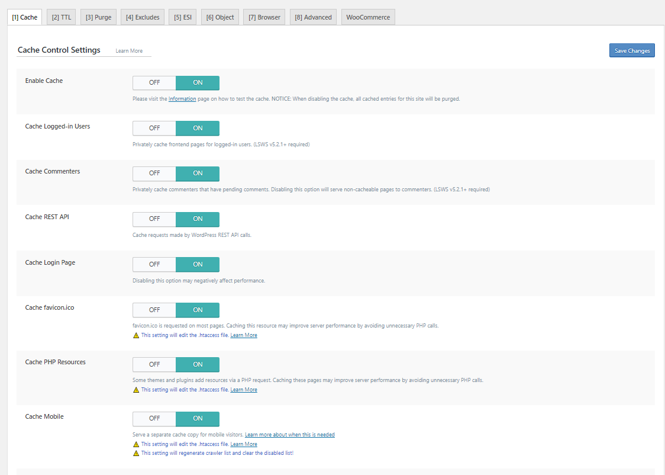Click warning icon under Cache PHP Resources
Image resolution: width=665 pixels, height=475 pixels.
(x=136, y=390)
